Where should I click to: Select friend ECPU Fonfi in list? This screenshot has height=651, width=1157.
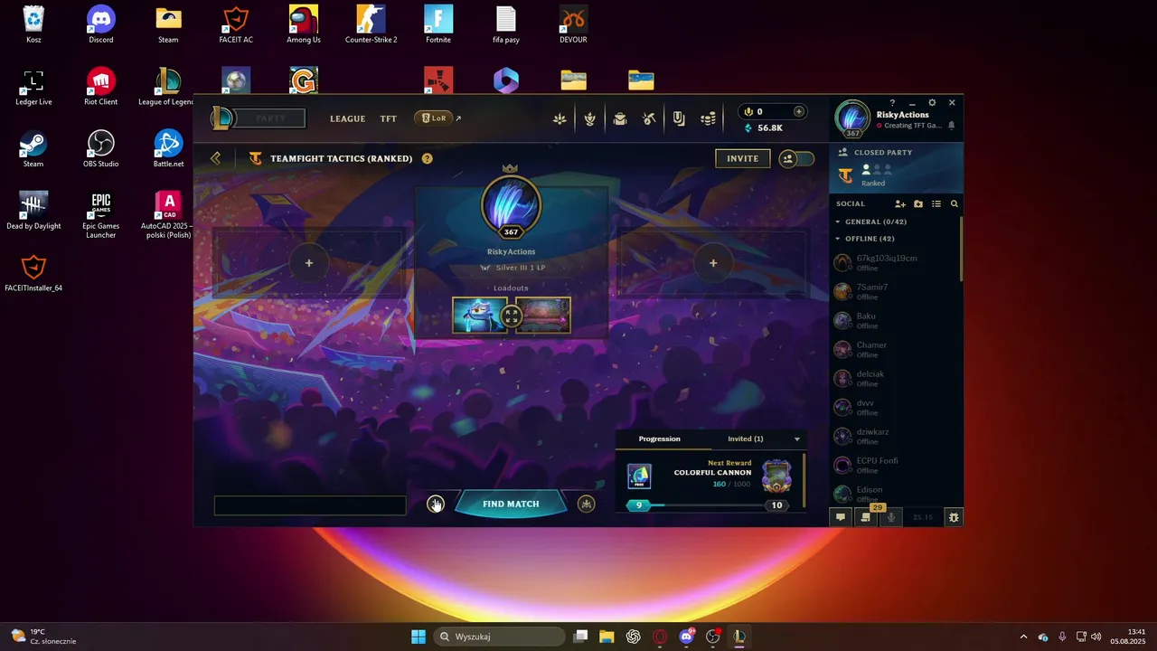click(895, 465)
